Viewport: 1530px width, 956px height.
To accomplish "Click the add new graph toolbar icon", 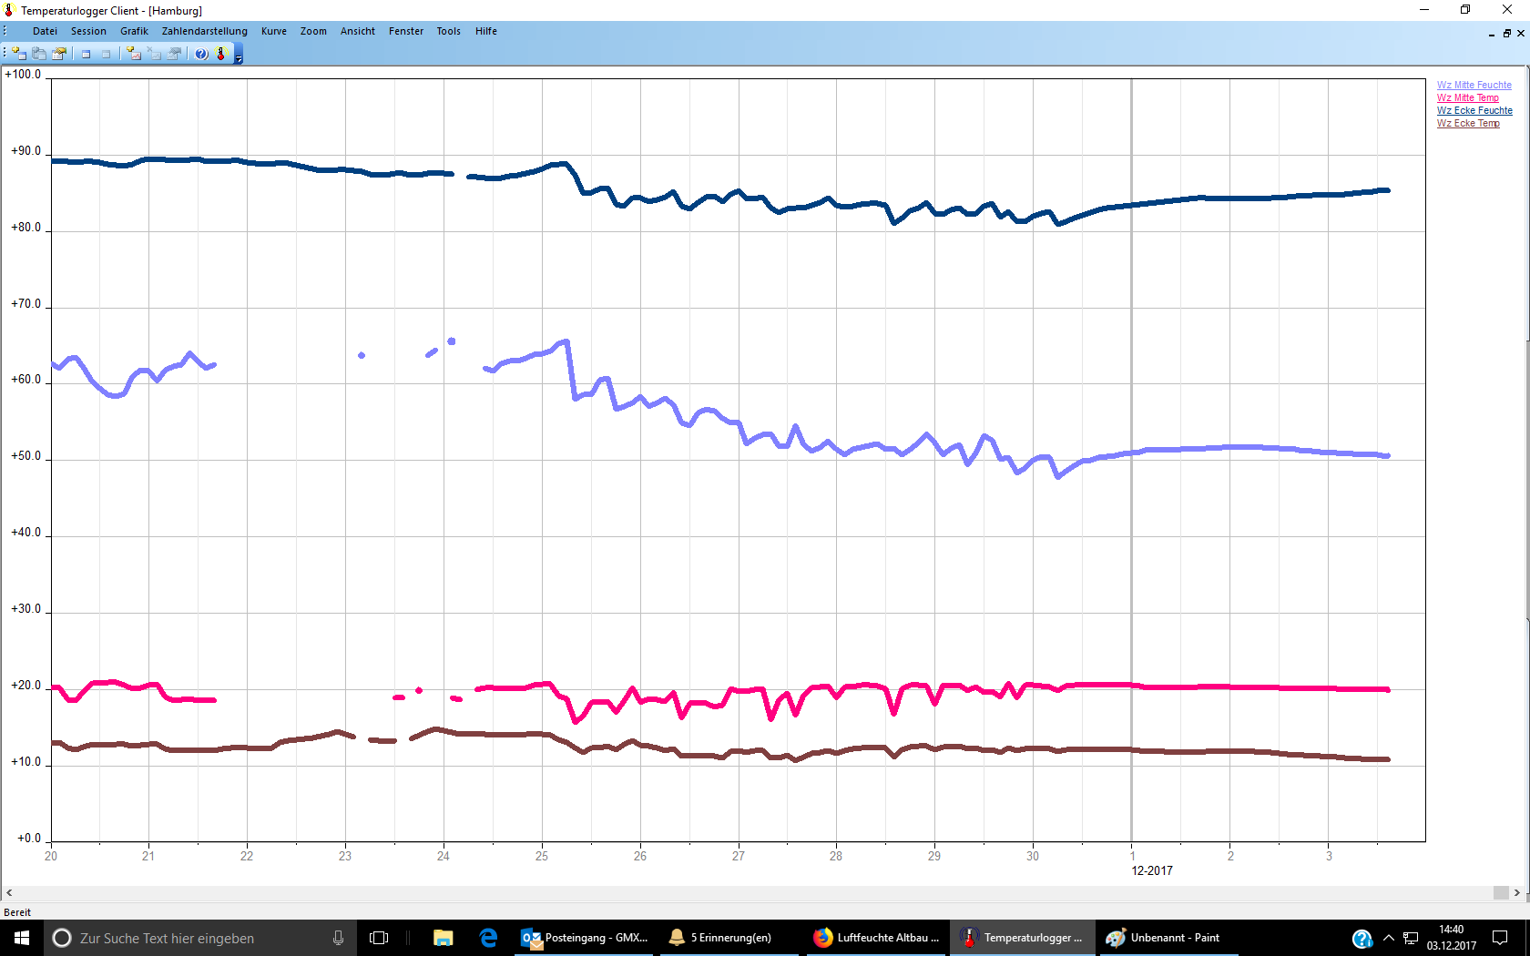I will [134, 54].
